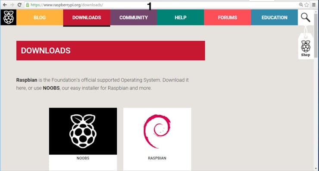
Task: Click the Raspberry Pi logo home icon
Action: point(8,18)
